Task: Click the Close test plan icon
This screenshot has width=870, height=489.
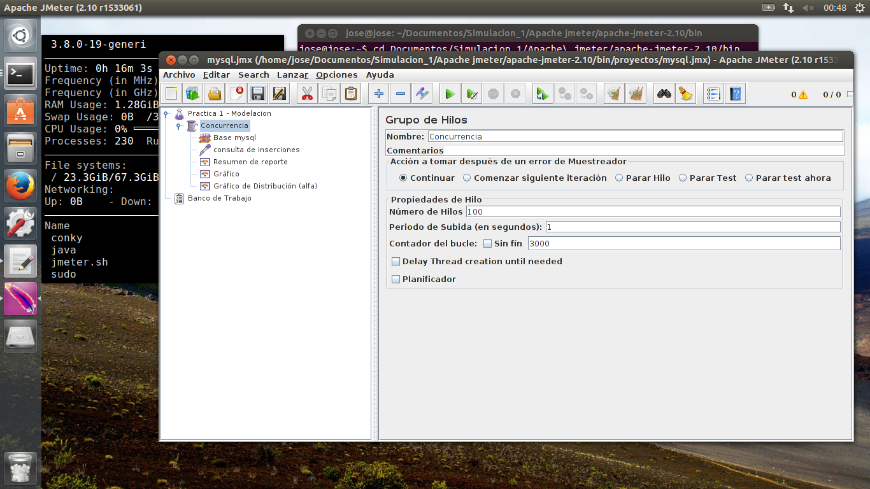Action: (237, 94)
